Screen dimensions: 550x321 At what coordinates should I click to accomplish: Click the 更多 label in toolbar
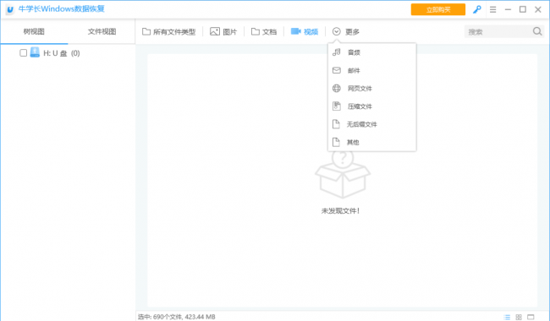(352, 32)
